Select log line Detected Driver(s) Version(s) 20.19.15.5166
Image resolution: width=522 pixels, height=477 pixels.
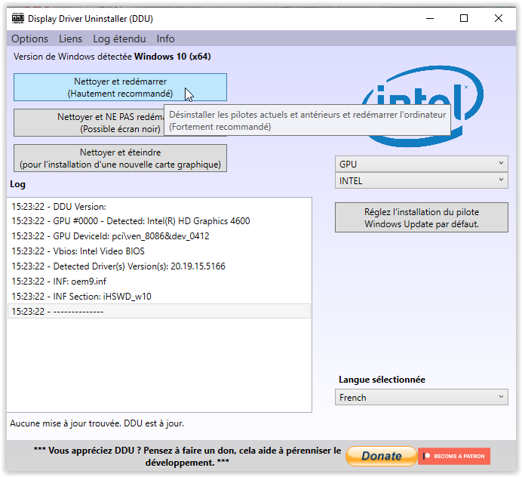tap(159, 266)
